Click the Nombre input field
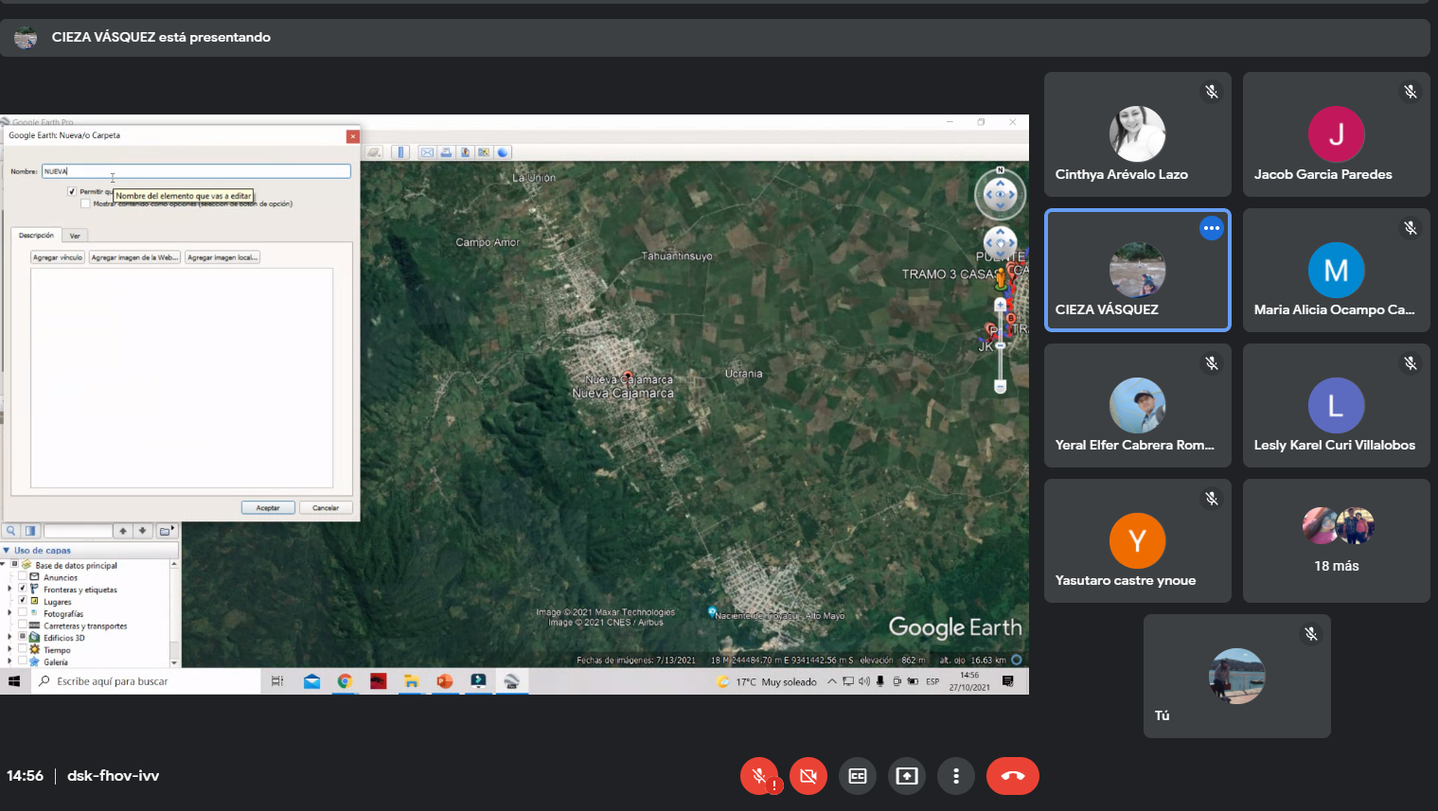Viewport: 1438px width, 811px height. pos(196,171)
